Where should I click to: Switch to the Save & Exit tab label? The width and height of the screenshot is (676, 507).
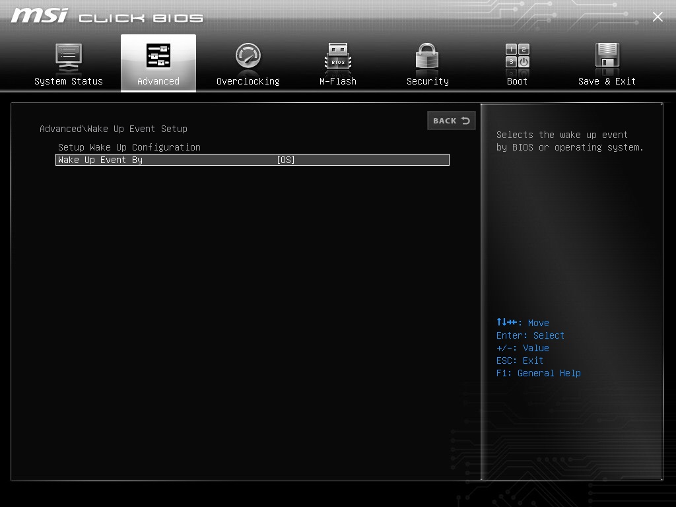pyautogui.click(x=607, y=81)
